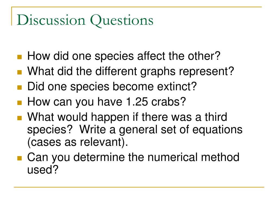
Task: Click the word 'crabs?' in the fourth bullet
Action: coord(168,102)
